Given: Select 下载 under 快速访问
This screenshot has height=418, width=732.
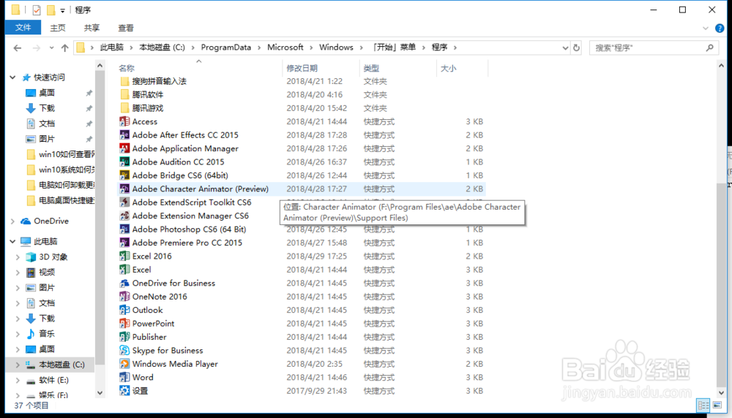Looking at the screenshot, I should tap(47, 109).
